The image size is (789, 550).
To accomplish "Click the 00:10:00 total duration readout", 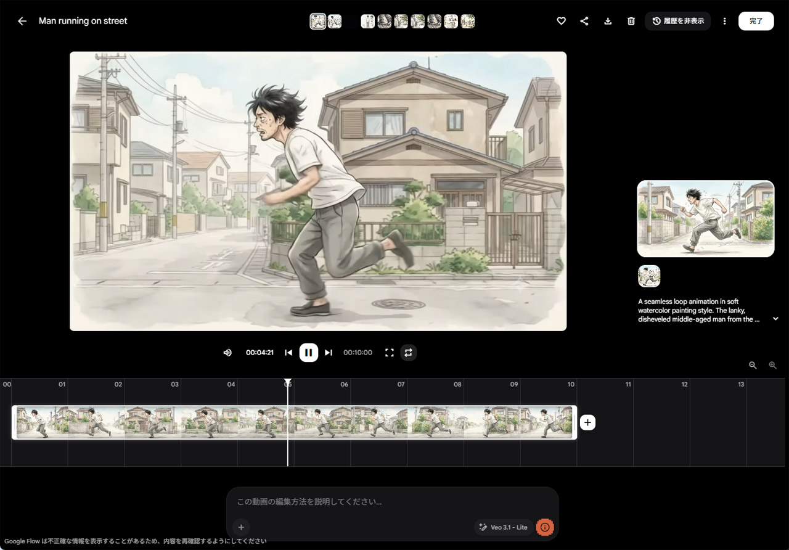I will tap(358, 353).
